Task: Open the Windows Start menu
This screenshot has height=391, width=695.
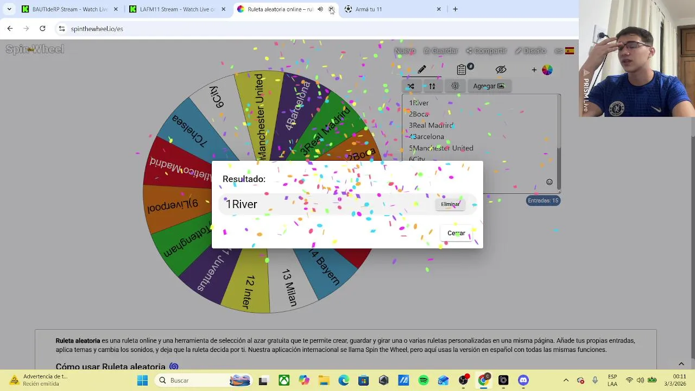Action: click(x=143, y=380)
